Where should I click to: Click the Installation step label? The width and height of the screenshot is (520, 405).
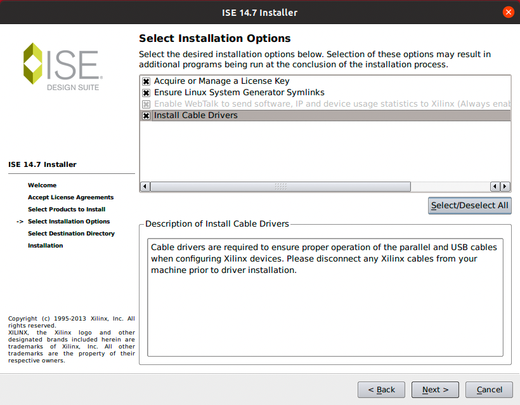(46, 246)
